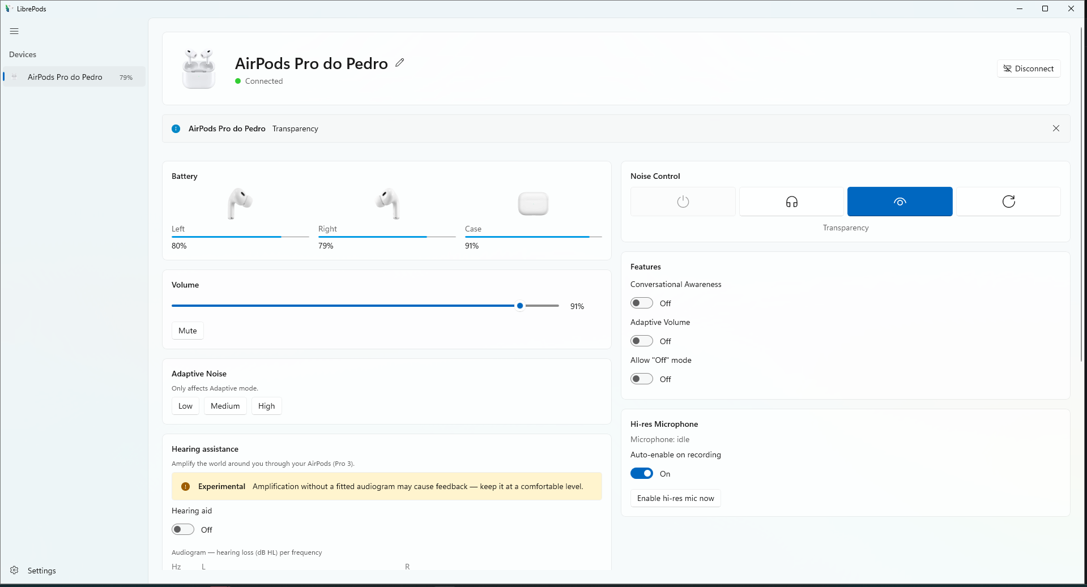The image size is (1087, 587).
Task: Click the 79% battery label in sidebar
Action: pos(126,78)
